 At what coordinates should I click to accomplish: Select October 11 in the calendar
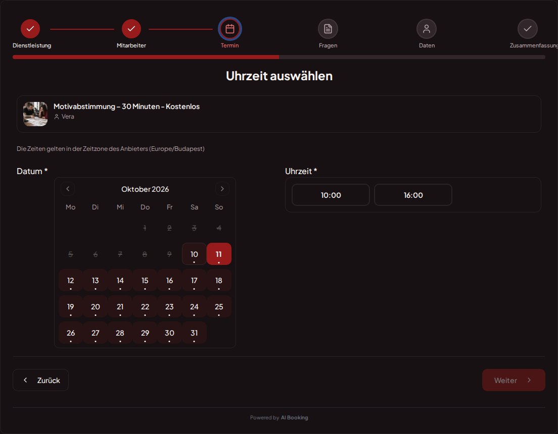point(219,254)
